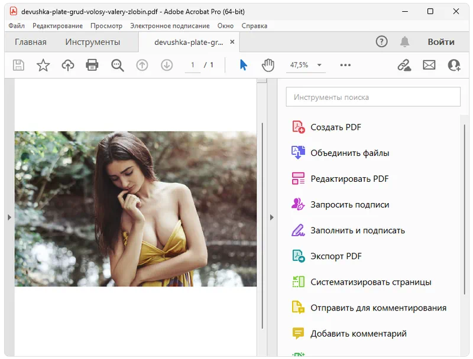Open Добавить комментарий tool

(359, 334)
